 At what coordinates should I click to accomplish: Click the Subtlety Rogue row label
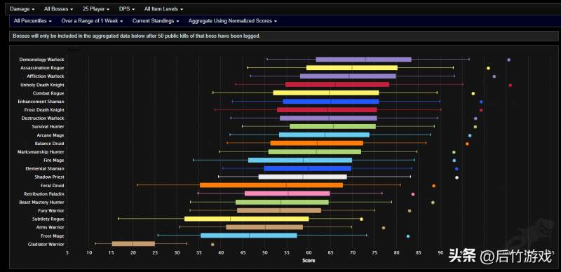coord(48,219)
